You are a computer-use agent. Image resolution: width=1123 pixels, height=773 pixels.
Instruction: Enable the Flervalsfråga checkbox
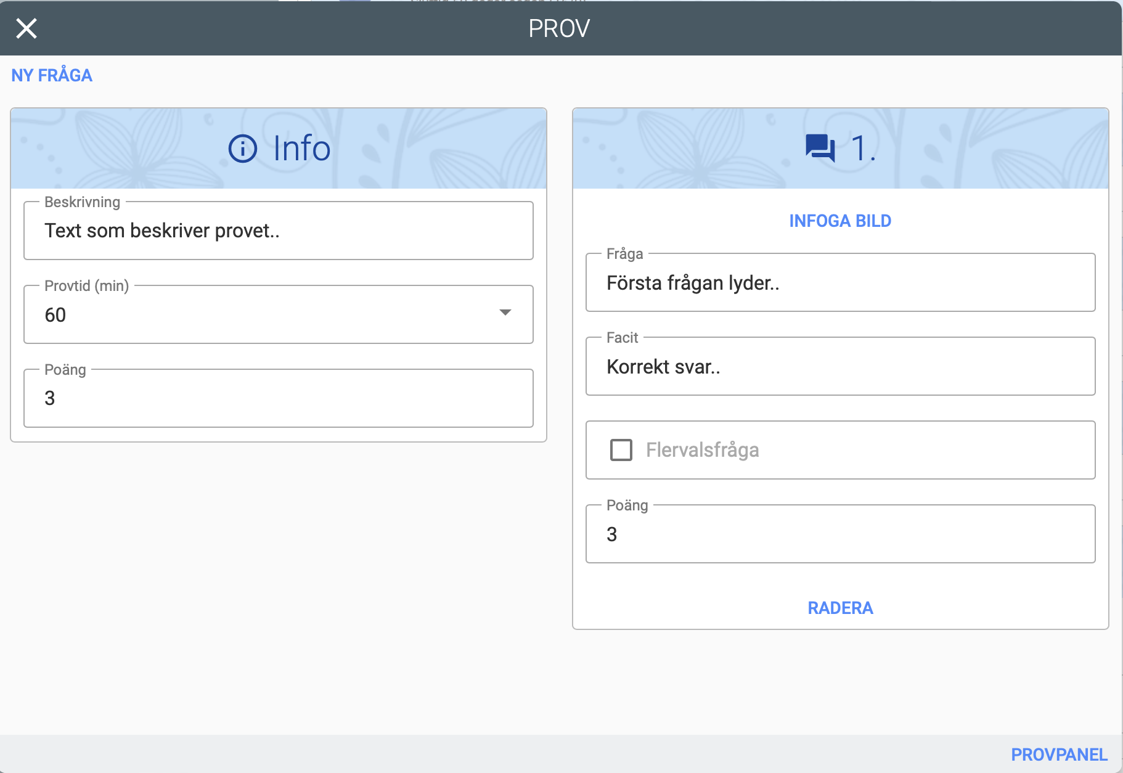621,450
